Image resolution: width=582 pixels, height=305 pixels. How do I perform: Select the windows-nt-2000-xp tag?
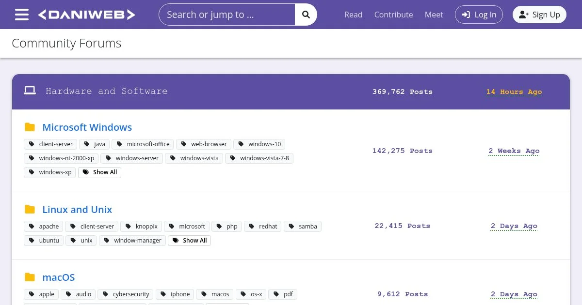coord(61,158)
